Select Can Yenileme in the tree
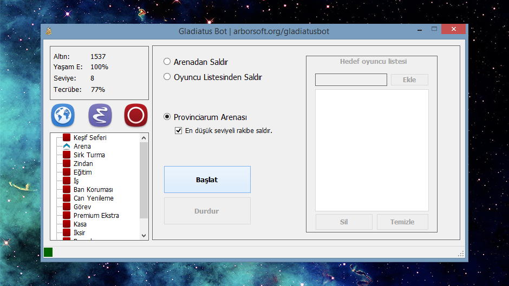This screenshot has height=286, width=509. click(x=93, y=198)
